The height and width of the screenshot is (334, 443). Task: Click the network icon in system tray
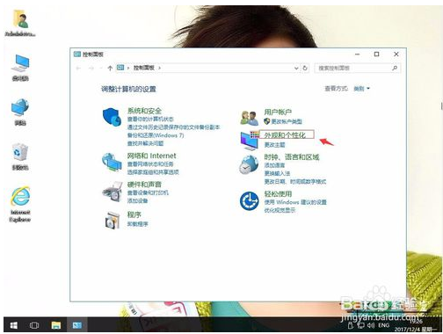[361, 325]
